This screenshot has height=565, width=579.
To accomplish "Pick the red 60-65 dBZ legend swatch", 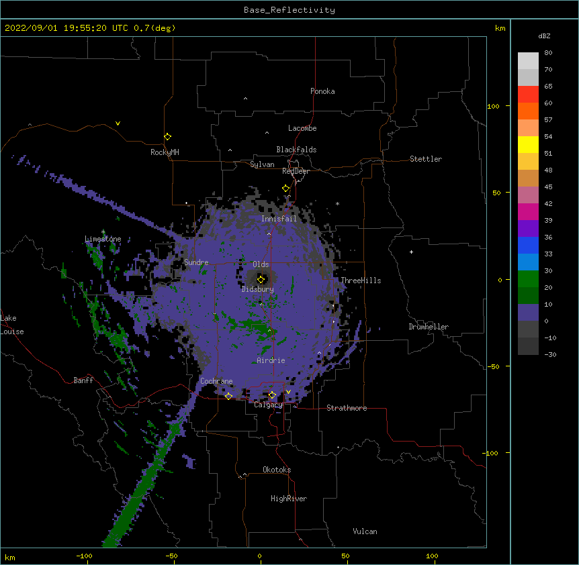I will 528,94.
